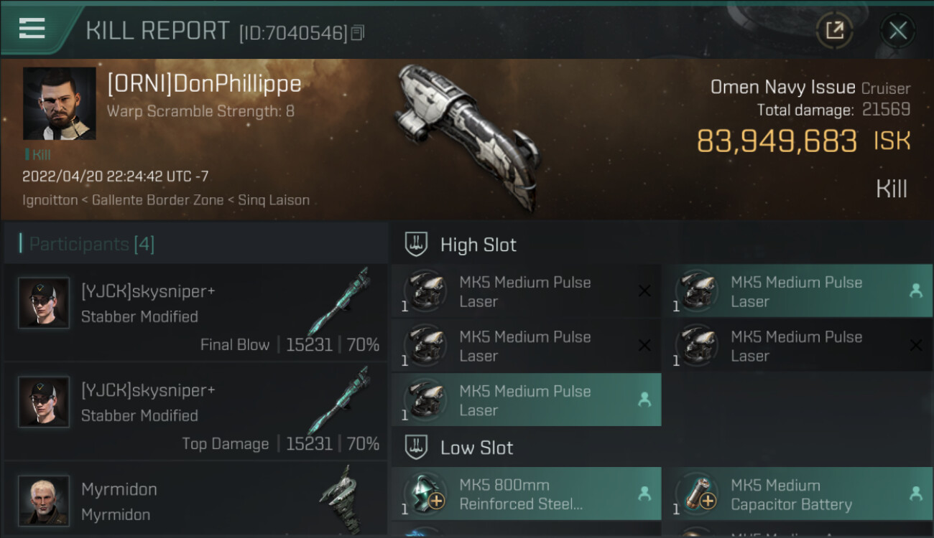Image resolution: width=934 pixels, height=538 pixels.
Task: Click the Ignoitton location text
Action: pyautogui.click(x=50, y=200)
